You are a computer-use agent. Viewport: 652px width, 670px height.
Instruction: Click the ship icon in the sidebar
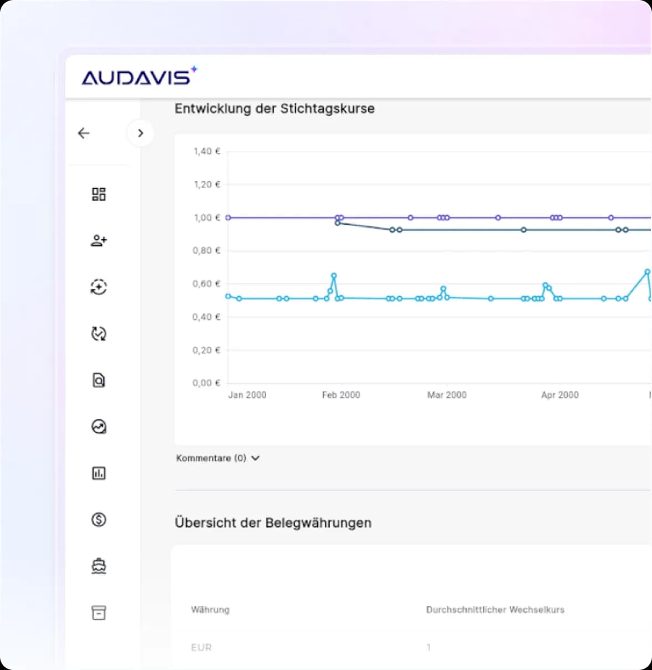[x=98, y=566]
